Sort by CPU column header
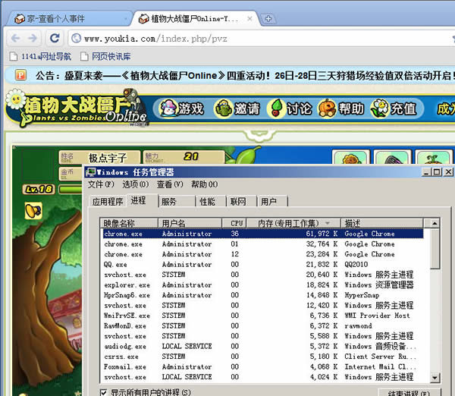The height and width of the screenshot is (396, 455). (234, 223)
